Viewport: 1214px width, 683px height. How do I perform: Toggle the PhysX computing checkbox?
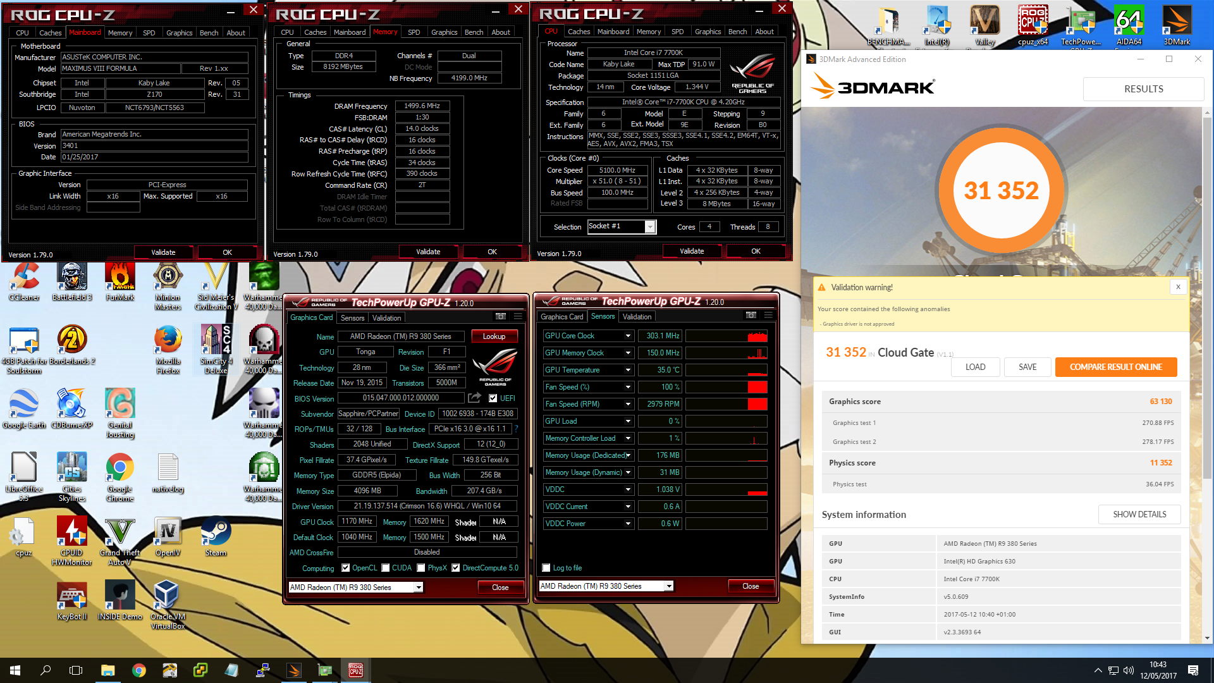click(421, 568)
